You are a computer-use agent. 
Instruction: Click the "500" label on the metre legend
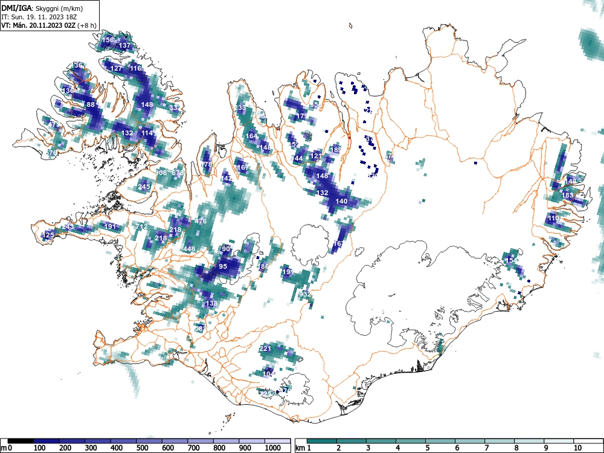coord(142,448)
